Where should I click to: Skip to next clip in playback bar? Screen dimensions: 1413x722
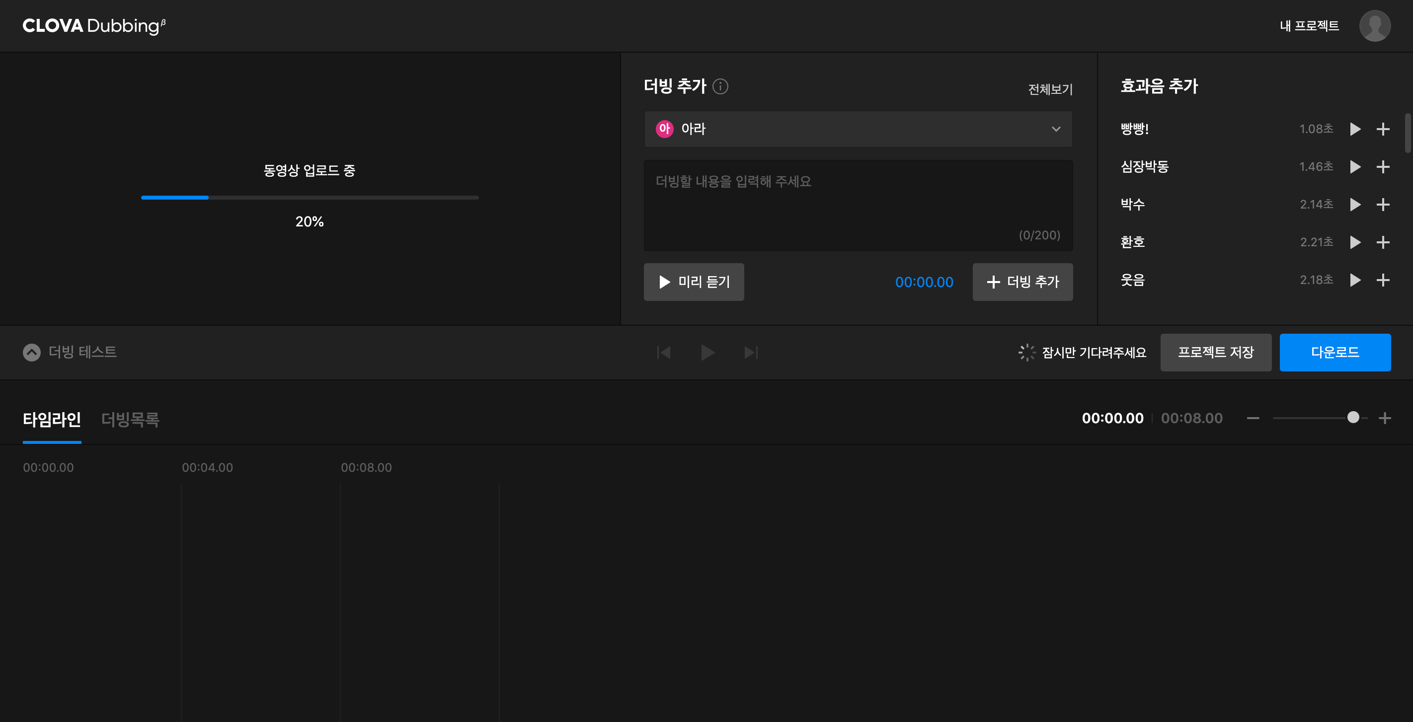[751, 353]
